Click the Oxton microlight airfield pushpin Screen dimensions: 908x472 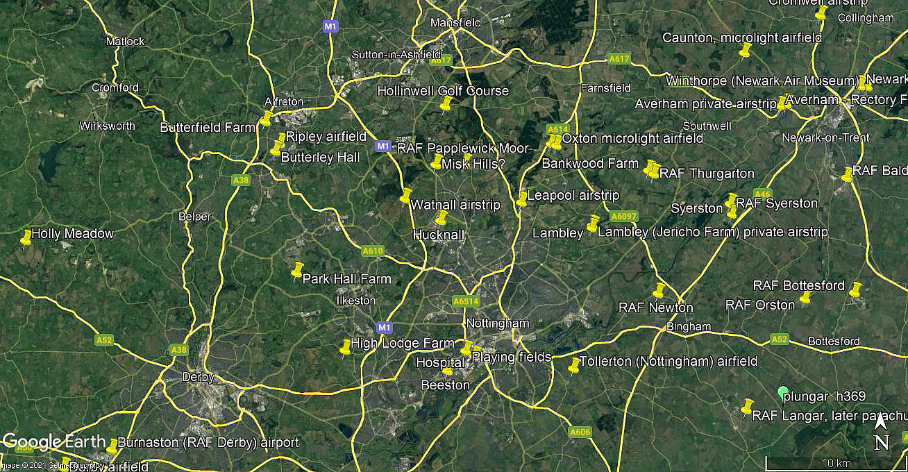coord(554,141)
